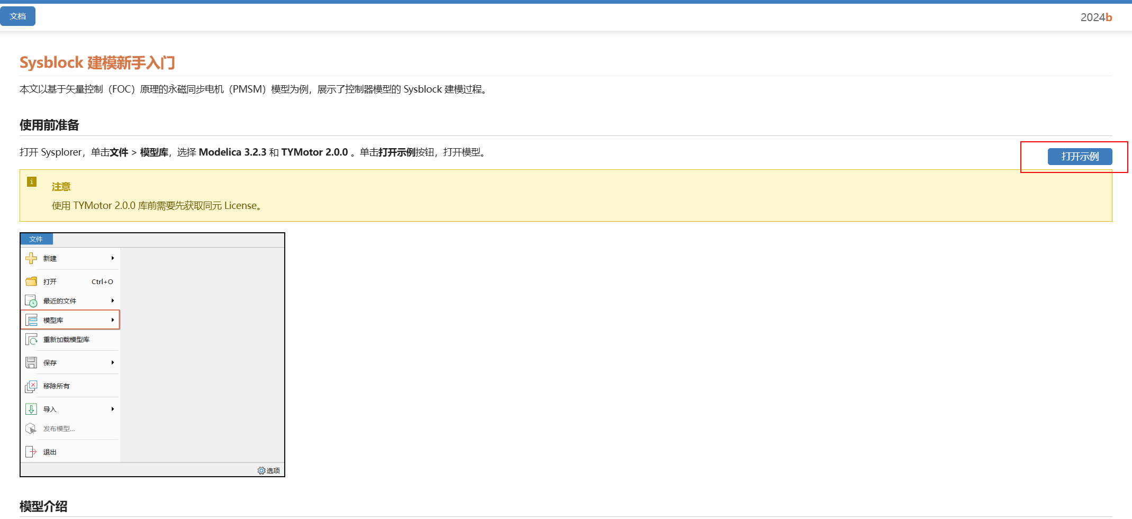This screenshot has width=1132, height=519.
Task: Click the Ctrl+O shortcut text in the menu image
Action: click(102, 281)
